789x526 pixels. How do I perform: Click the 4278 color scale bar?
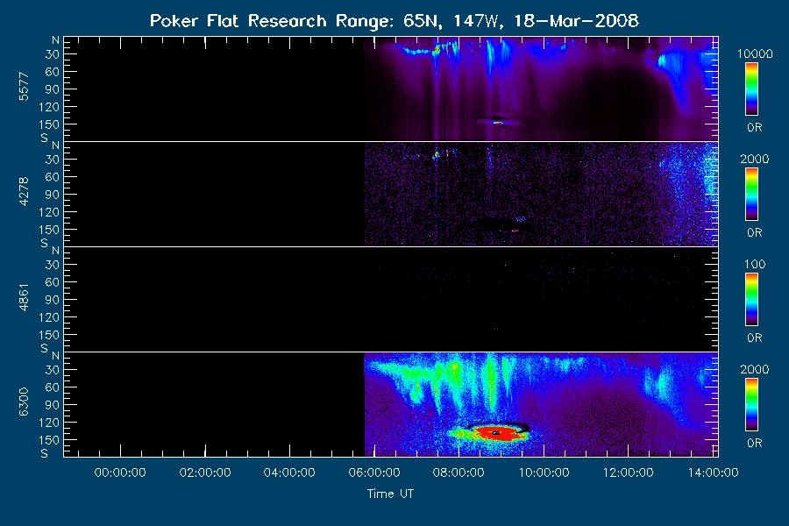pos(751,195)
